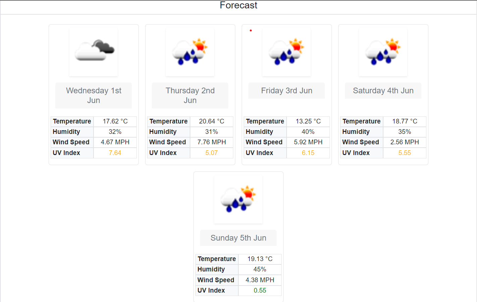
Task: Click Thursday's rain and sun weather icon
Action: [x=190, y=52]
